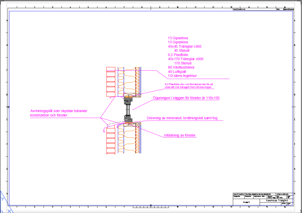302x213 pixels.
Task: Click the 'Grupp 5' title block cell
Action: coord(246,201)
